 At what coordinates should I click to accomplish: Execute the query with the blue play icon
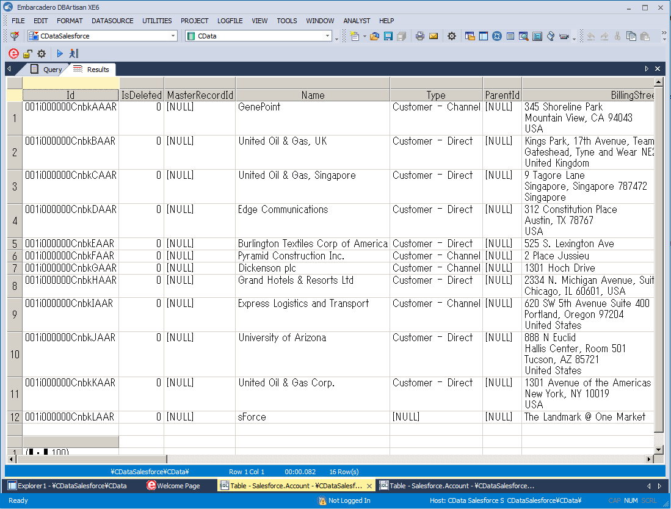click(60, 53)
